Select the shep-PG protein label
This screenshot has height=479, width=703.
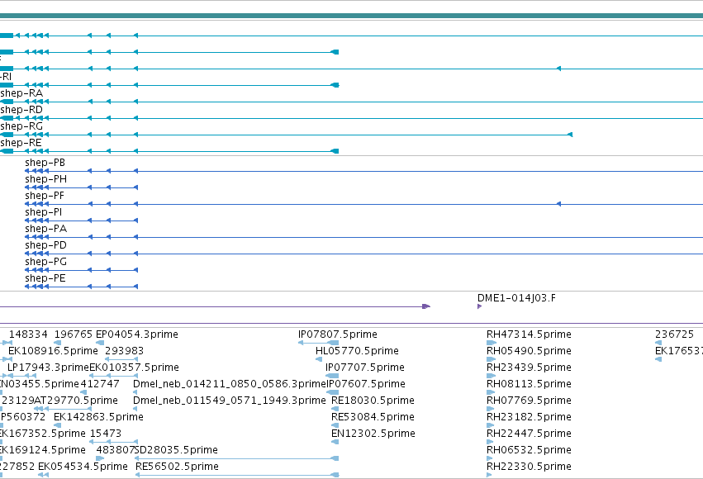tap(45, 262)
